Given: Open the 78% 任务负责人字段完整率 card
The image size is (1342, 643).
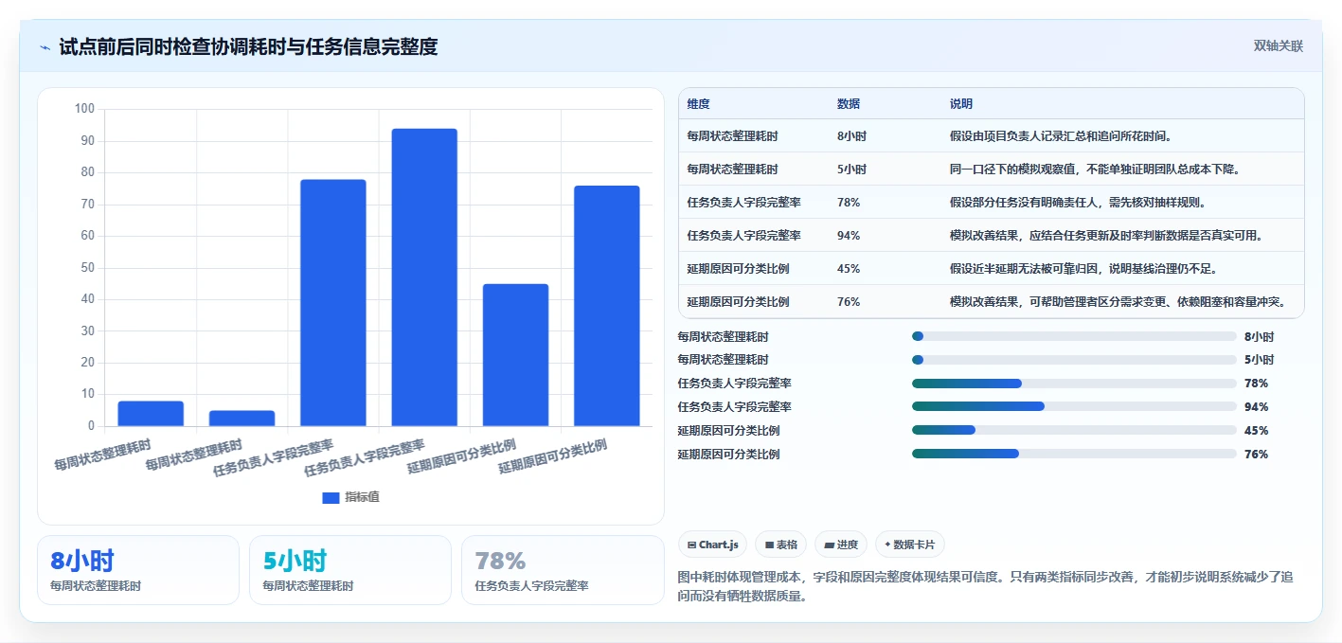Looking at the screenshot, I should point(563,570).
